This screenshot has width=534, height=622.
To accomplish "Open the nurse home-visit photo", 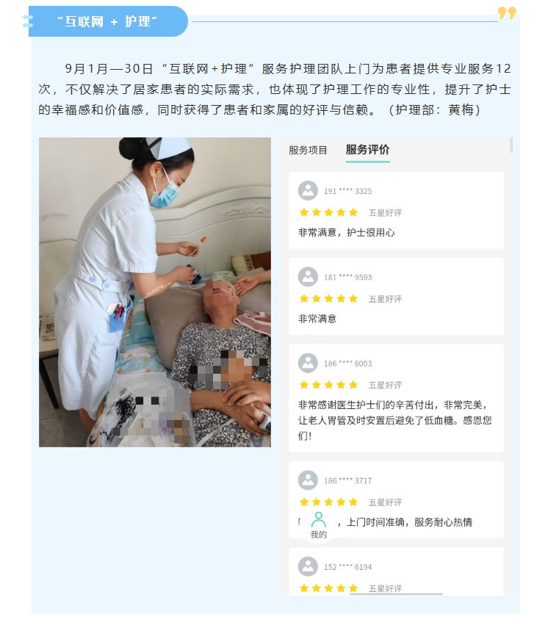I will [x=155, y=292].
